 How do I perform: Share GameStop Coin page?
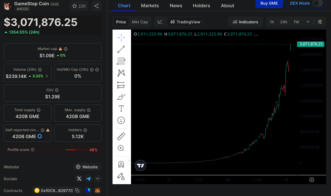tap(96, 6)
